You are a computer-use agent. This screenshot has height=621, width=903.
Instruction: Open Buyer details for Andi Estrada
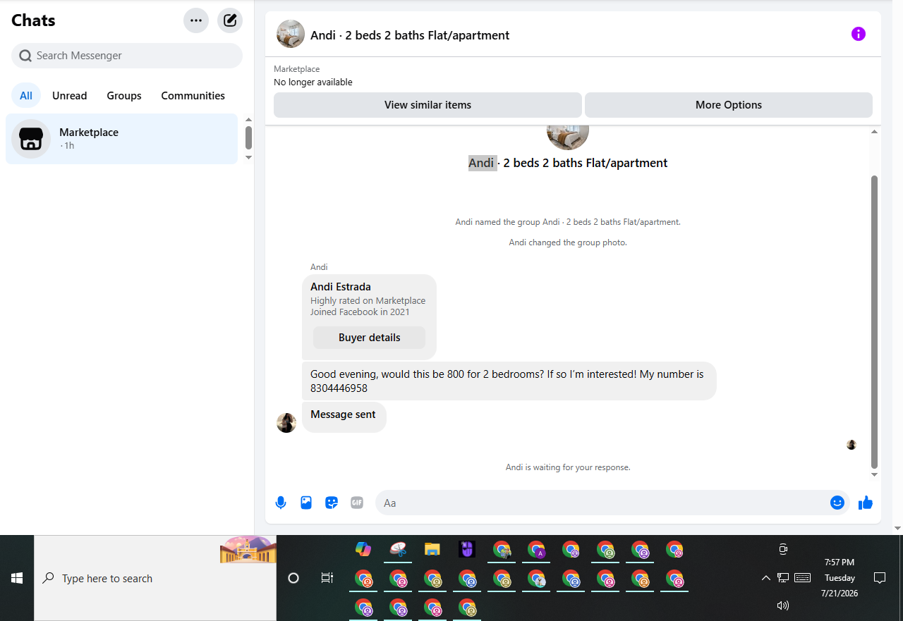[369, 338]
